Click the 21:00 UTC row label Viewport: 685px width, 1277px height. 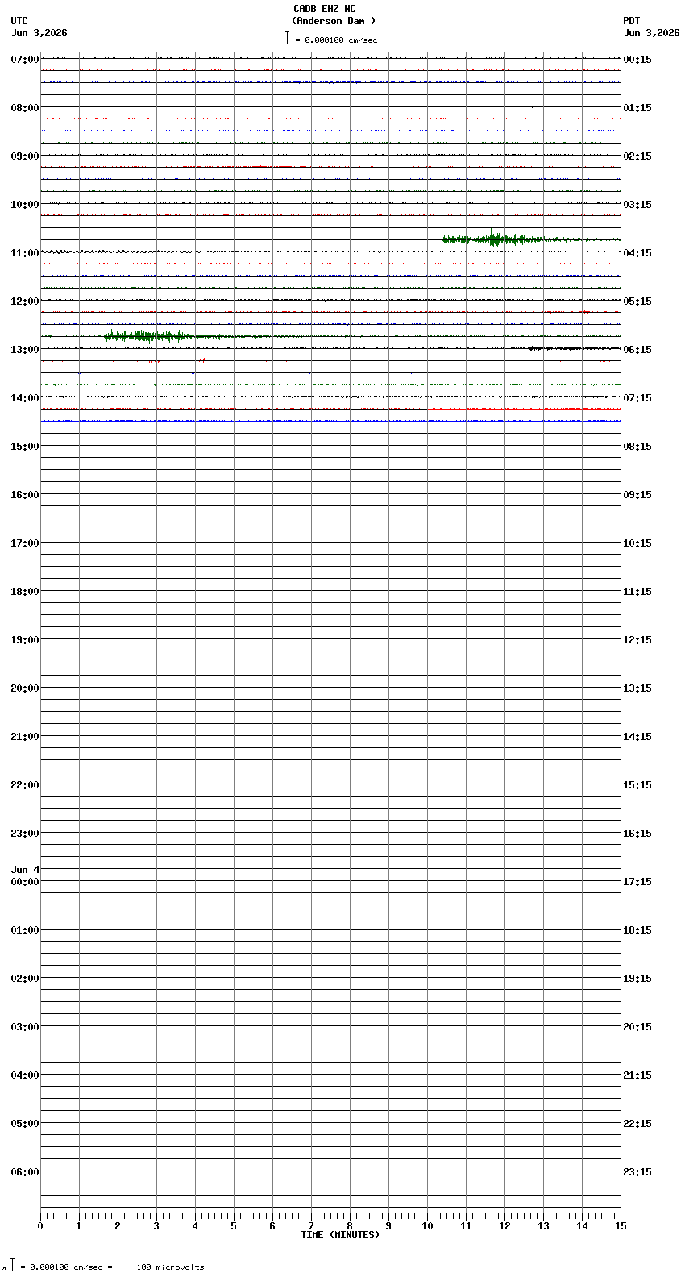point(25,737)
